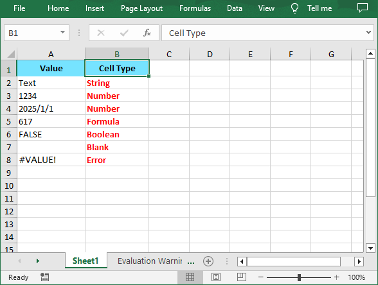378x285 pixels.
Task: Click the Value header cell
Action: pyautogui.click(x=51, y=68)
